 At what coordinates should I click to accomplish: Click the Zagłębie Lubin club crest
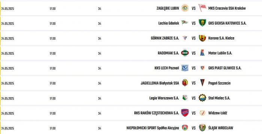coord(185,8)
